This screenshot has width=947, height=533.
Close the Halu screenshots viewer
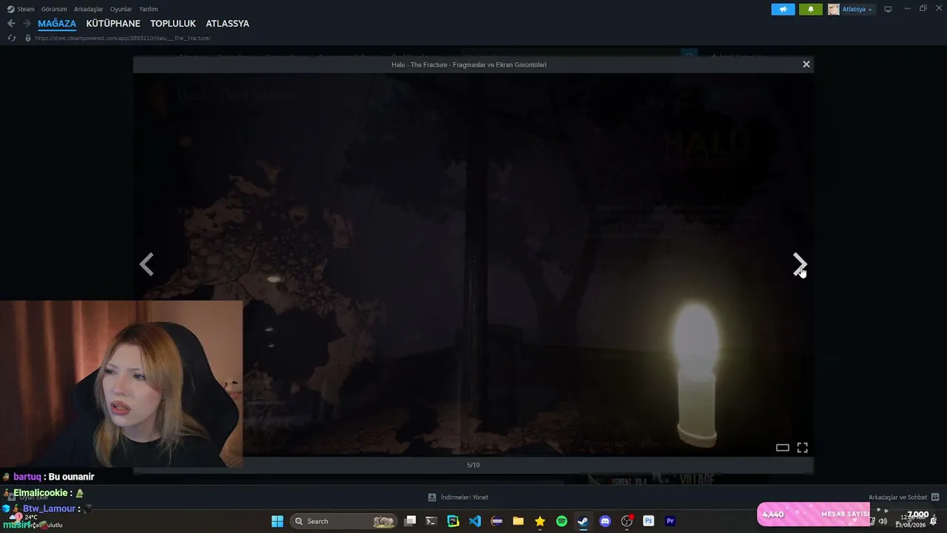806,64
